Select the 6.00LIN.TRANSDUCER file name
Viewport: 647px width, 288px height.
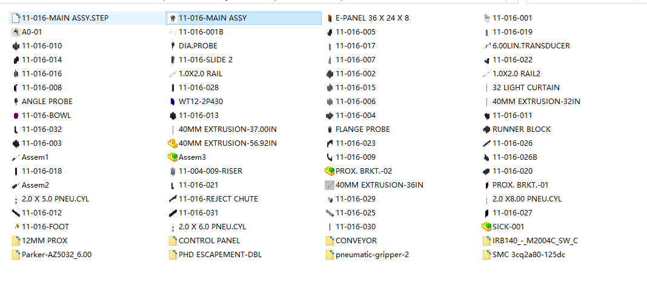click(x=531, y=46)
